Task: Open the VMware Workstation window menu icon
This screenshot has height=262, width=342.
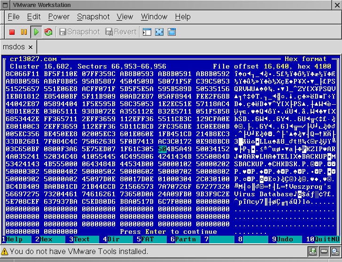Action: pos(5,5)
